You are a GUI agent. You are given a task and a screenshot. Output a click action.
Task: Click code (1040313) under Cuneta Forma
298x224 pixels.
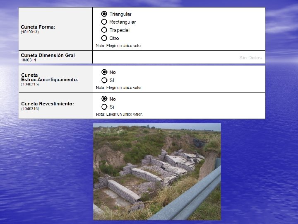30,32
